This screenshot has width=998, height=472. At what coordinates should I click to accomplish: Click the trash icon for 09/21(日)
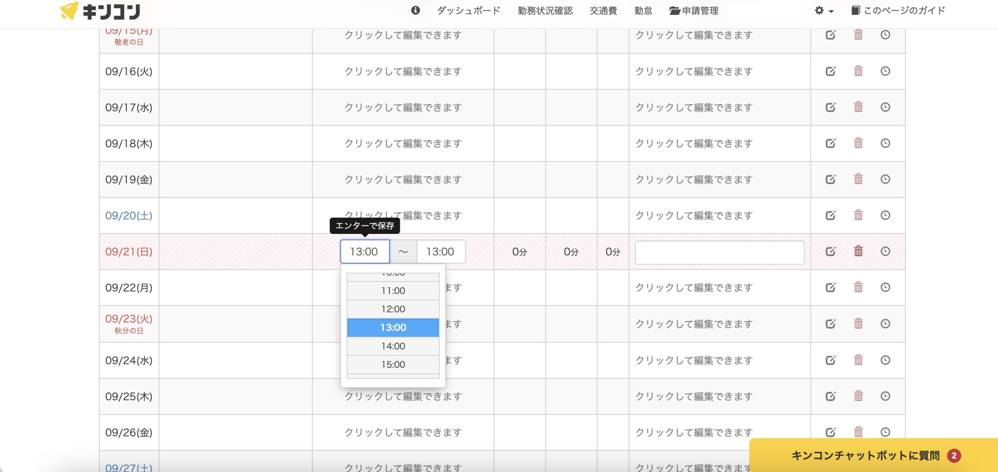pyautogui.click(x=858, y=251)
